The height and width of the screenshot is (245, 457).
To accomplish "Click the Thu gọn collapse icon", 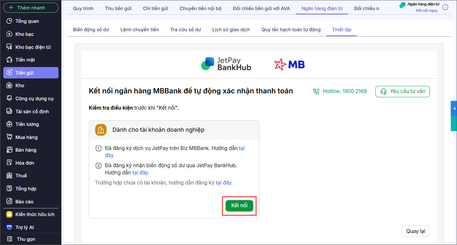I will point(9,239).
